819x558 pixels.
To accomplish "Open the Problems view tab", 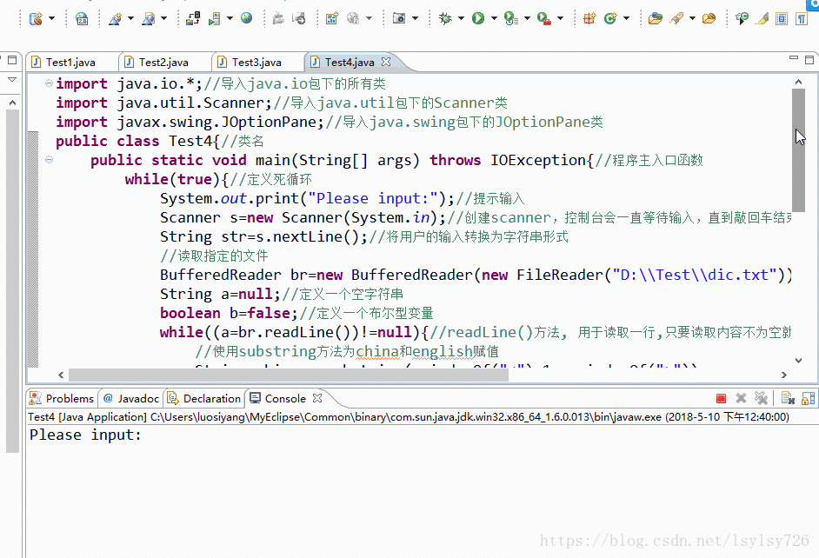I will [x=62, y=398].
